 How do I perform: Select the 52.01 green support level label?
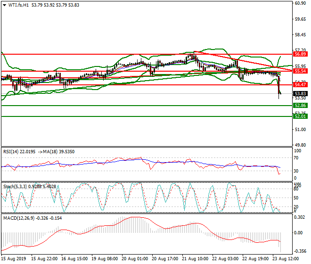[x=300, y=116]
